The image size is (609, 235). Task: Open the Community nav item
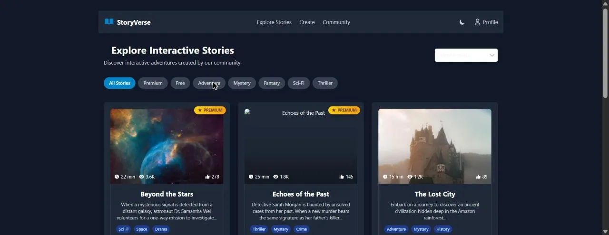click(336, 22)
